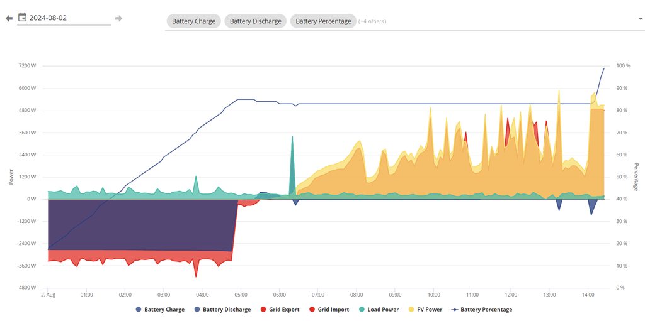Click Battery Percentage line end at 100%
This screenshot has height=321, width=645.
[604, 68]
